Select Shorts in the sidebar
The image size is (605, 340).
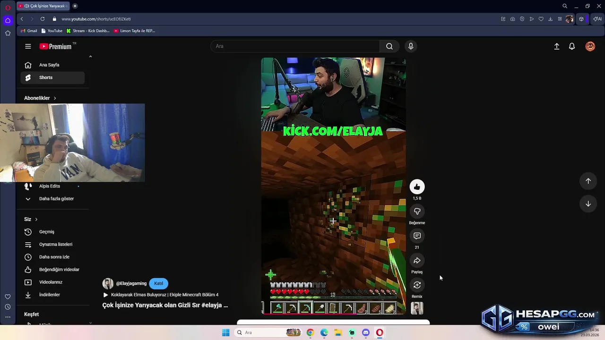click(52, 77)
